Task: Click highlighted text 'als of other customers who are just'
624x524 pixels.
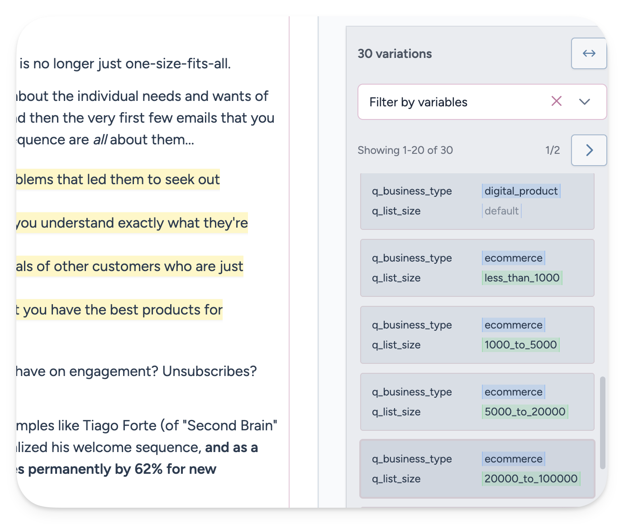Action: [129, 267]
